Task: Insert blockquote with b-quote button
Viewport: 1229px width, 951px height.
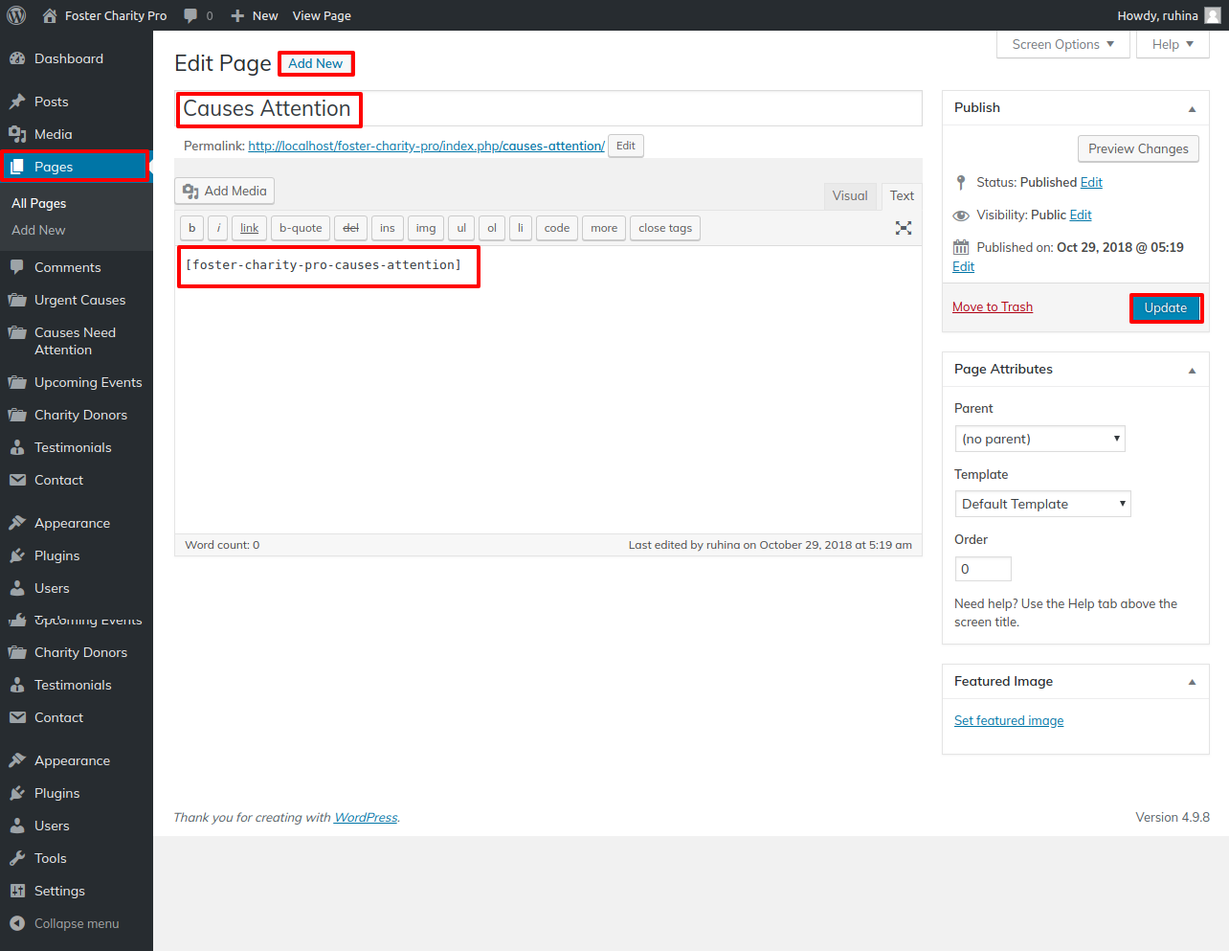Action: tap(301, 228)
